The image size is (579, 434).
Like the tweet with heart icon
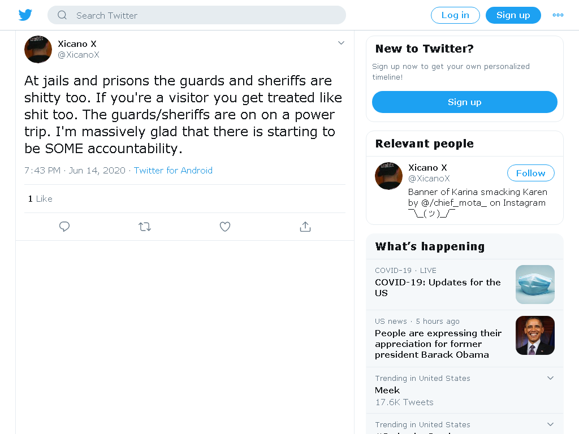click(225, 227)
